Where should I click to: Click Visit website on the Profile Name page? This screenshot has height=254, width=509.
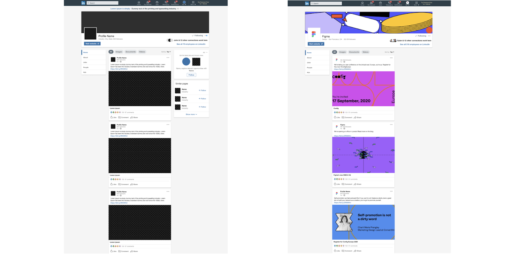coord(92,43)
